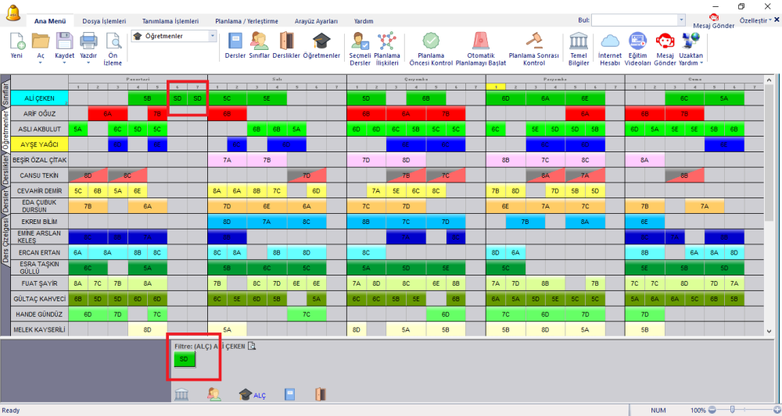Switch to the Planlama / Yerleştirme tab
Screen dimensions: 782x416
(246, 21)
